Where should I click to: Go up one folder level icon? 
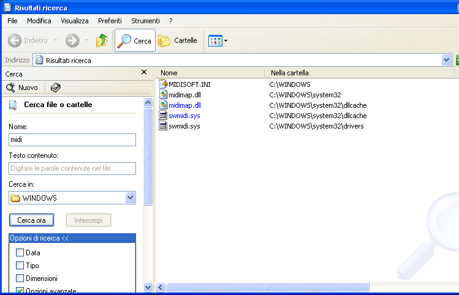[102, 40]
